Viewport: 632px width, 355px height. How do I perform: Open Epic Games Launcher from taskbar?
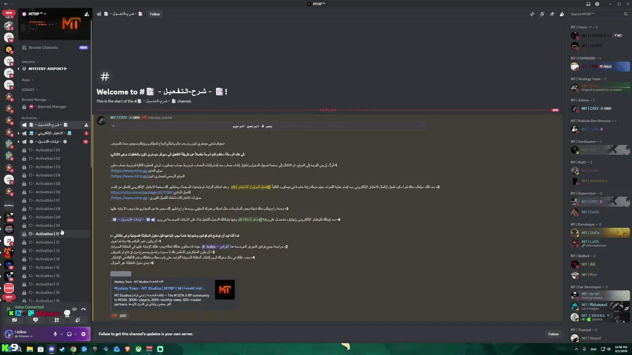(95, 349)
